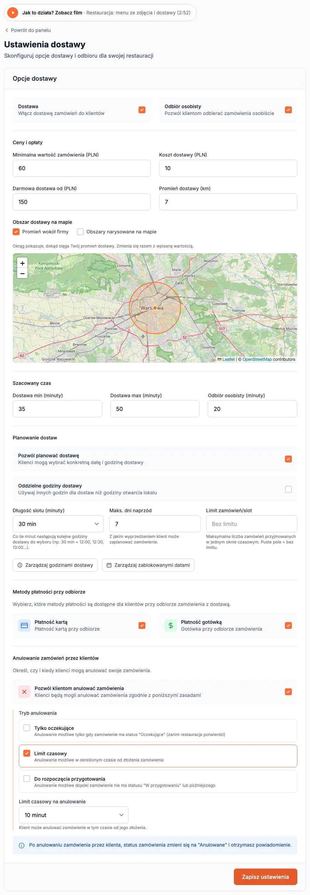Enable Oddzielne godziny dostawy checkbox
The width and height of the screenshot is (310, 895).
tap(288, 489)
